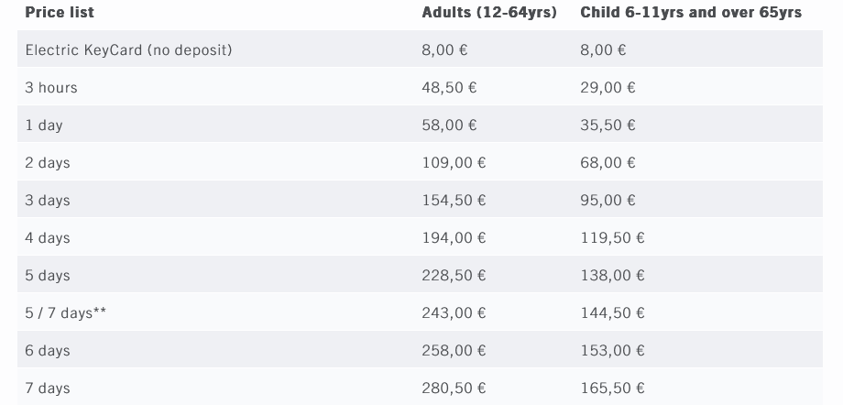Select adult 2 days price 109,00 €
Viewport: 843px width, 405px height.
click(x=454, y=163)
